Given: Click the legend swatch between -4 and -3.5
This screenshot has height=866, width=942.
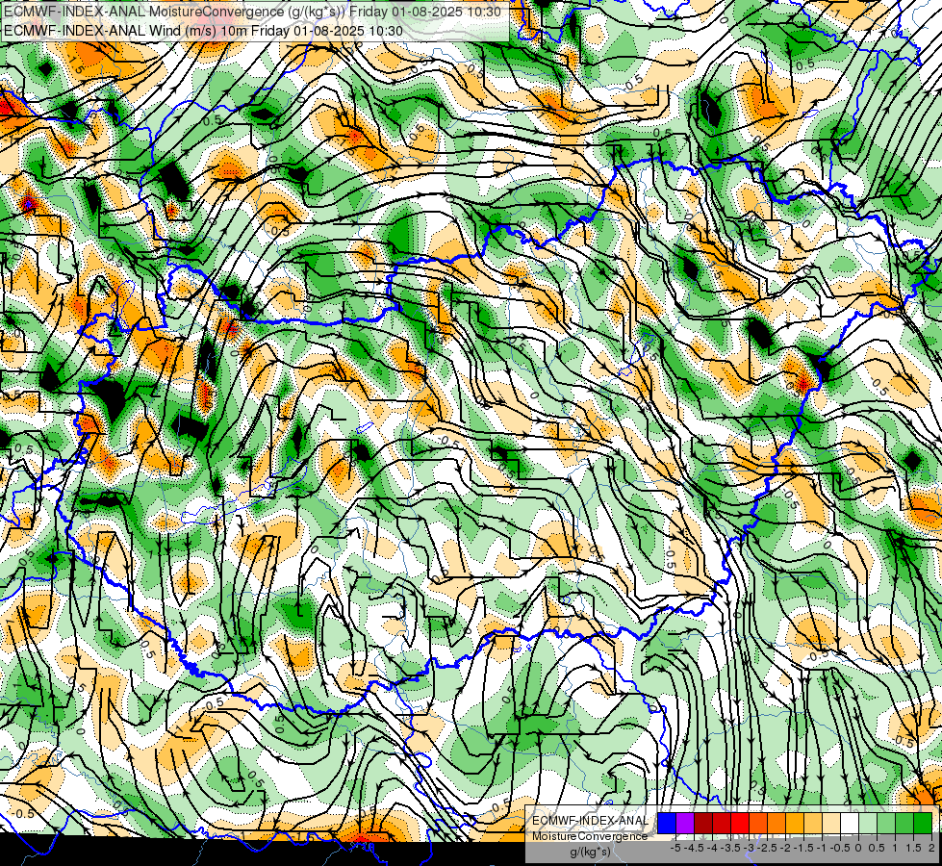Looking at the screenshot, I should point(722,823).
